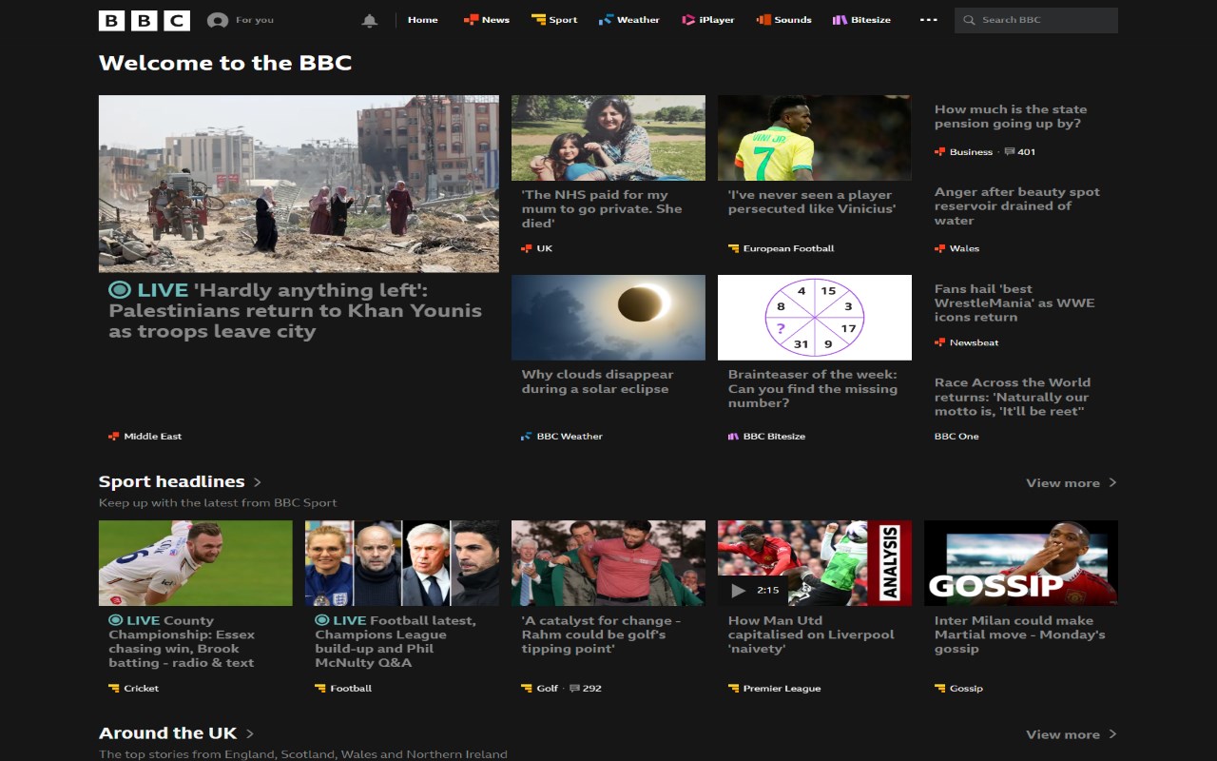Viewport: 1217px width, 761px height.
Task: Go to Home in the navigation
Action: click(423, 20)
